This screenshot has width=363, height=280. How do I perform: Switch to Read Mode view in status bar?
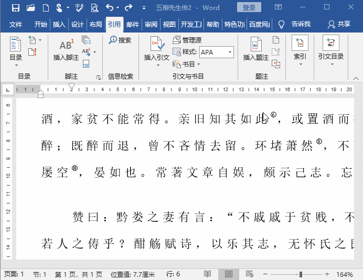point(208,274)
